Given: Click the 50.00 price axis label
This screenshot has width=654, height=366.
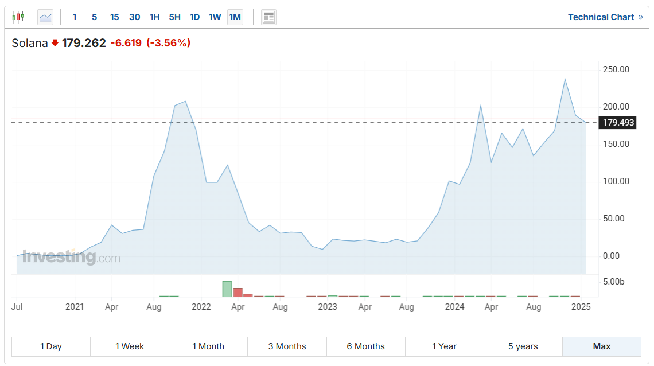Looking at the screenshot, I should [x=613, y=219].
